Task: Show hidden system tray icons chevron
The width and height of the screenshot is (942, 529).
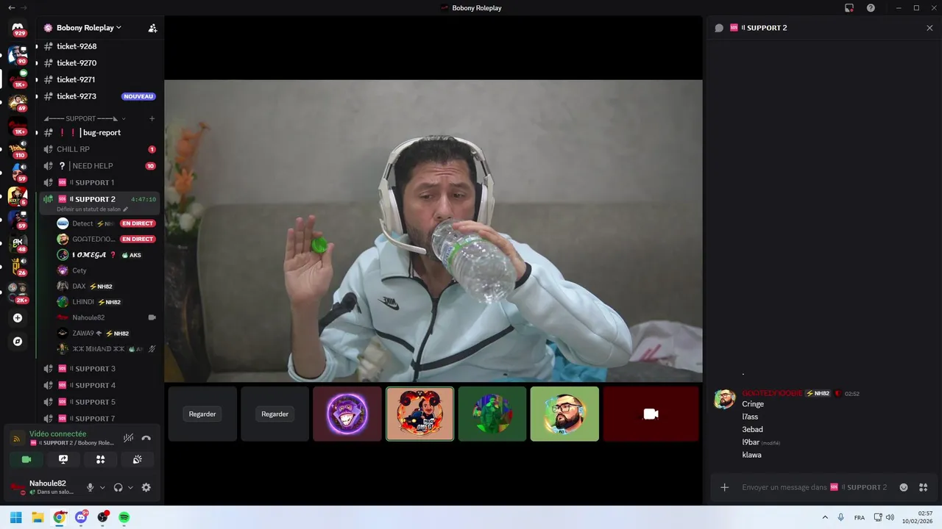Action: [825, 517]
